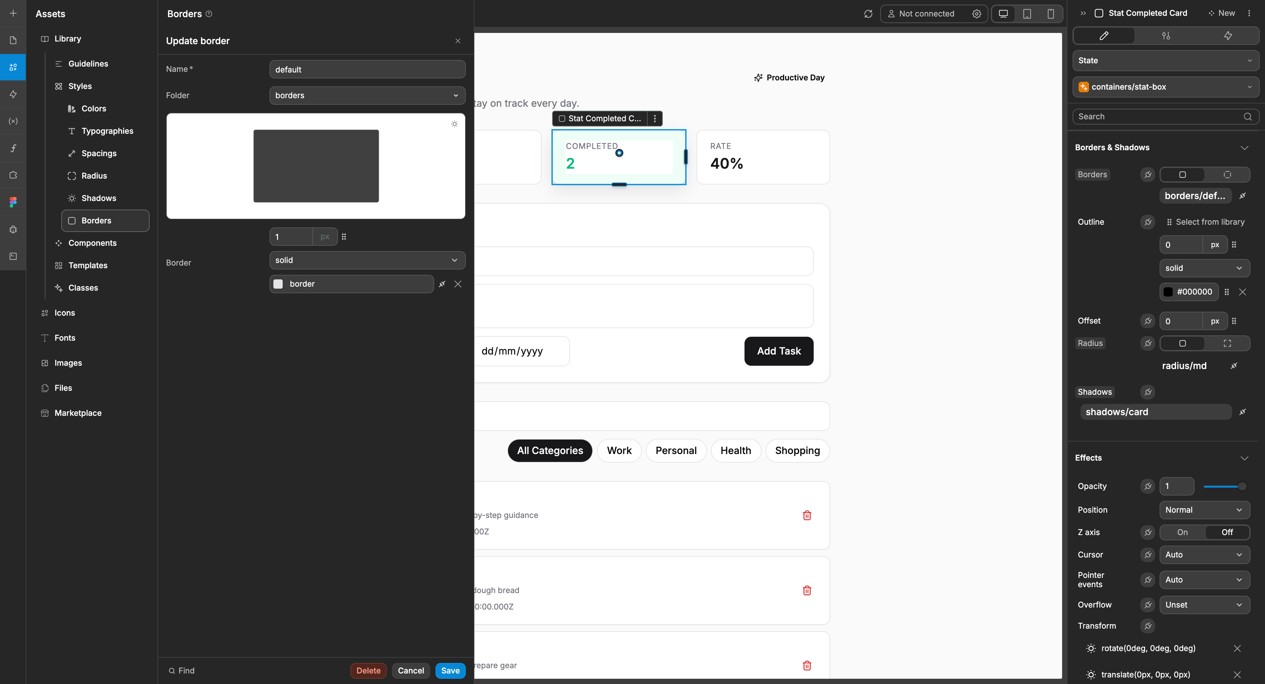Open the Pages icon in the left sidebar
Viewport: 1265px width, 684px height.
point(13,40)
